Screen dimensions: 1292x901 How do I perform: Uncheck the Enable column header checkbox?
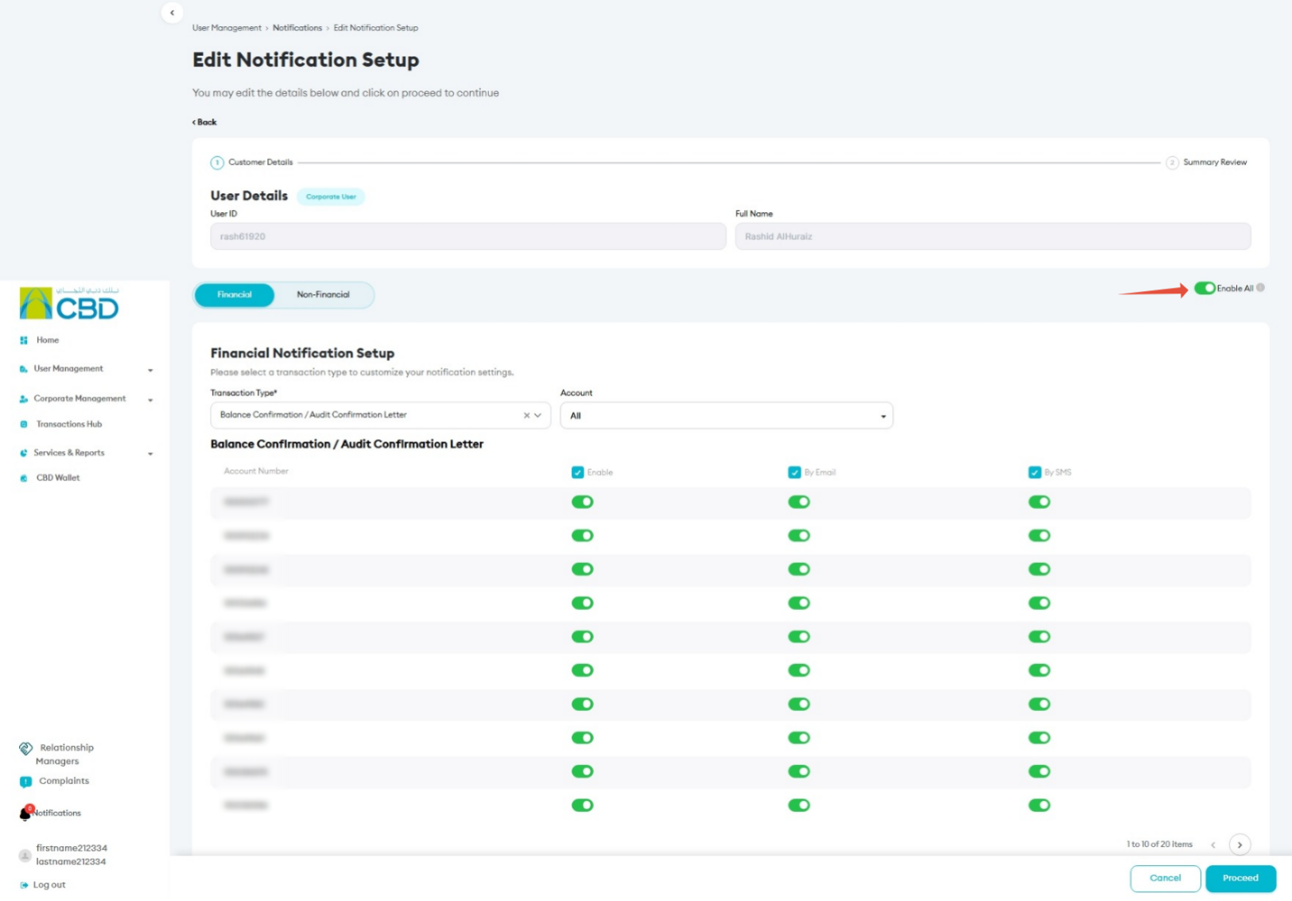click(578, 472)
